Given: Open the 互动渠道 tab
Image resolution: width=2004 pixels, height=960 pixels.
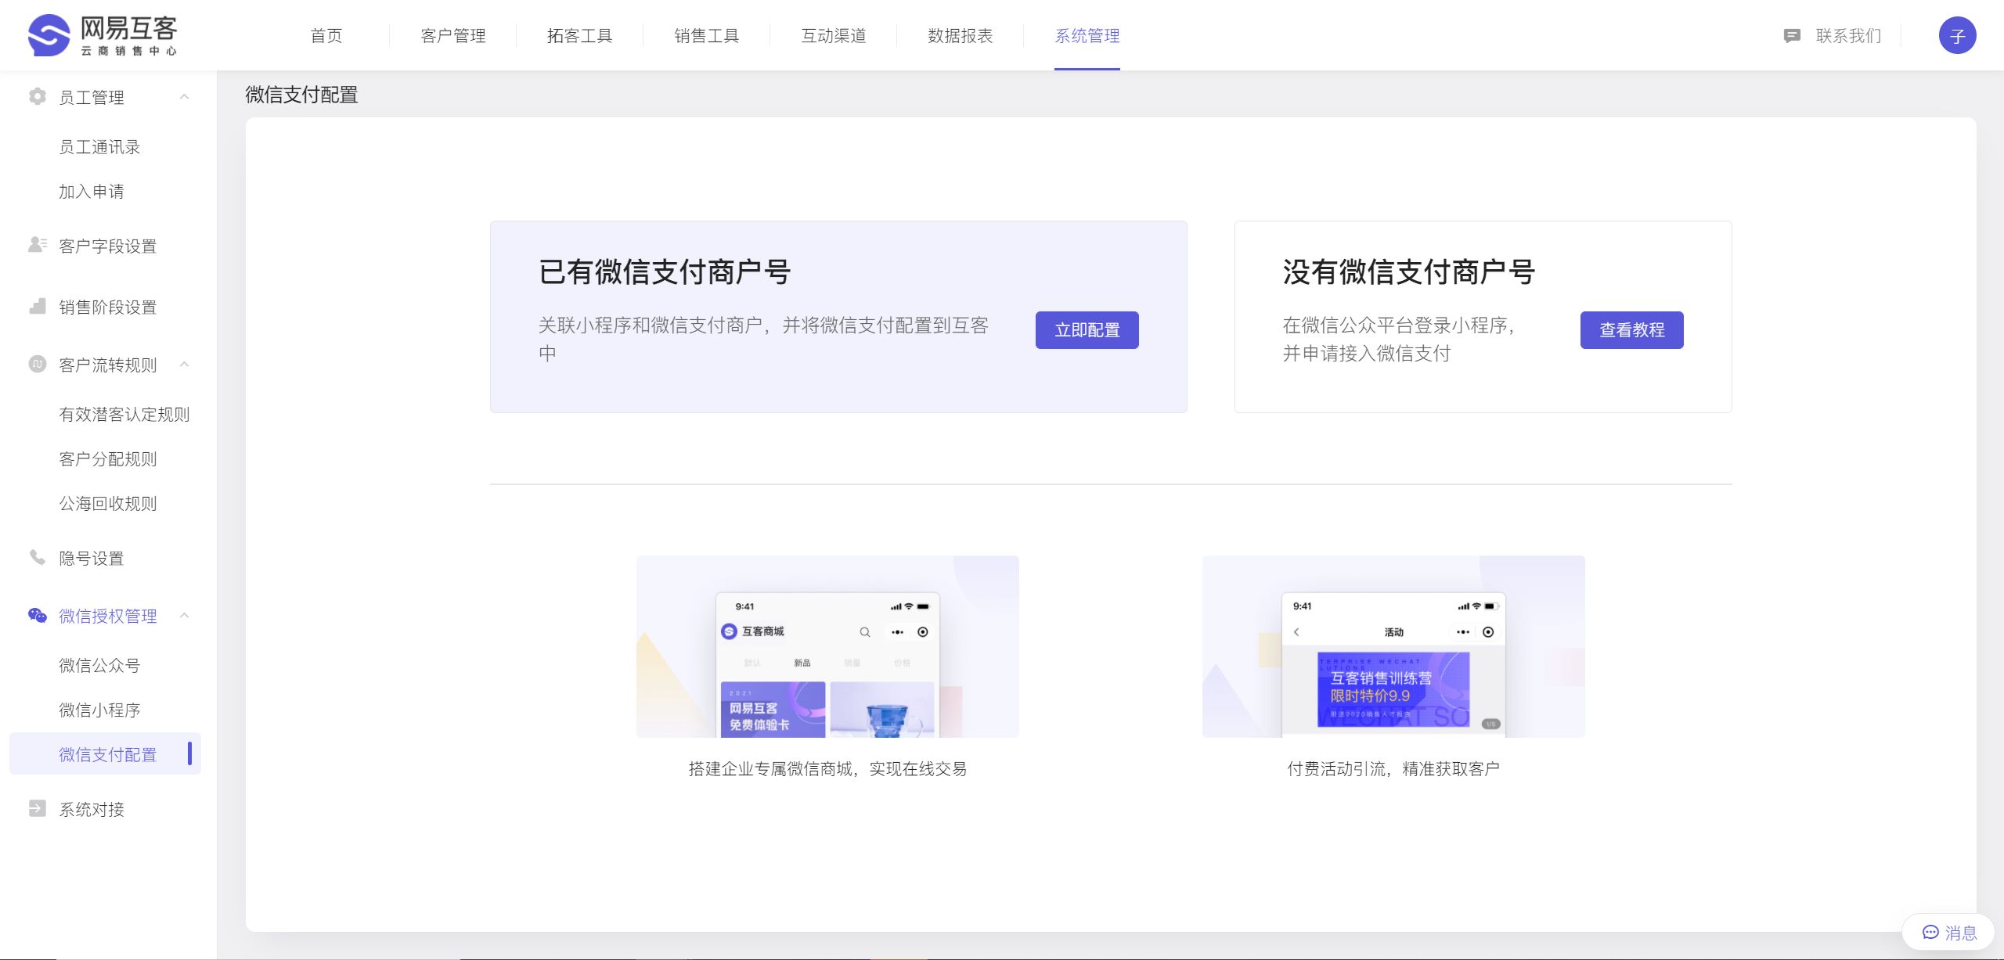Looking at the screenshot, I should click(x=834, y=36).
